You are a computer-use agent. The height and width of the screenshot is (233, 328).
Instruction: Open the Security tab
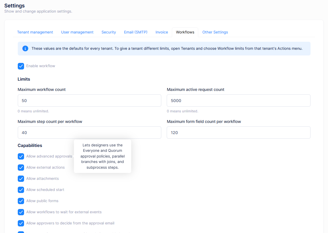[x=109, y=32]
